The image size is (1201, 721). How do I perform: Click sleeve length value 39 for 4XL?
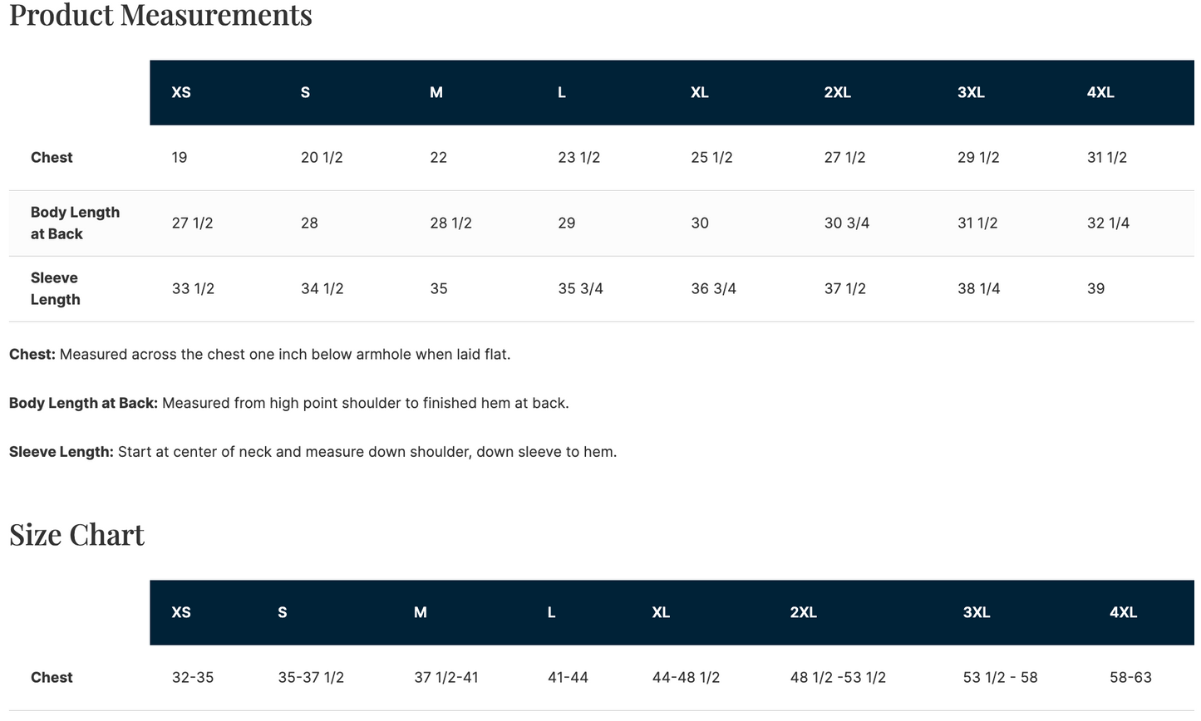[1095, 288]
